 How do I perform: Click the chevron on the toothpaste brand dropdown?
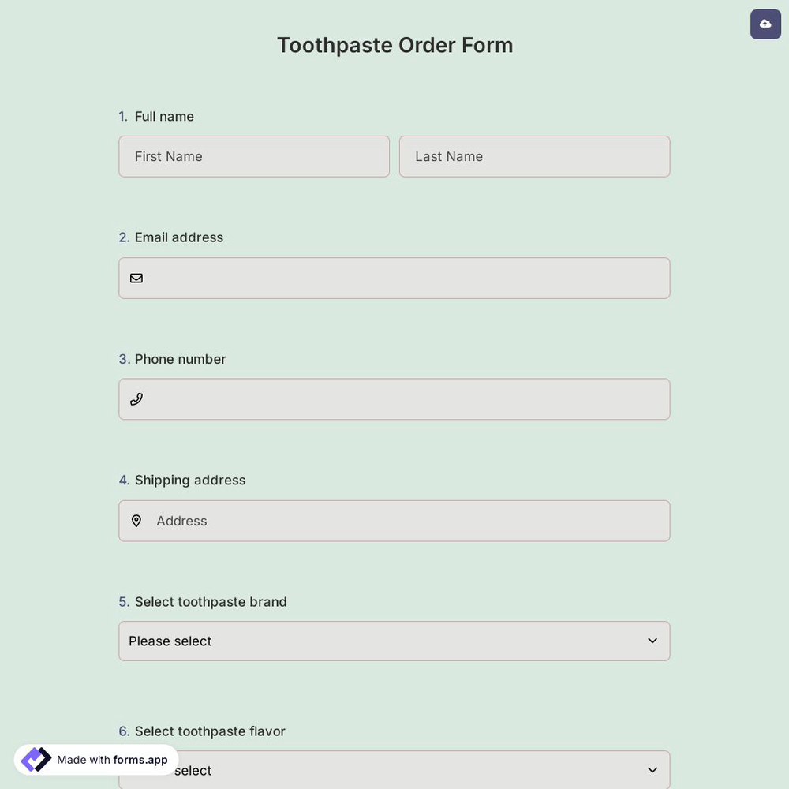[651, 640]
